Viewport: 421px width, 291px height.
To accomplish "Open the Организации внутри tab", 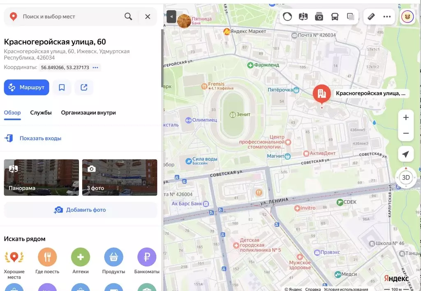I will tap(88, 112).
